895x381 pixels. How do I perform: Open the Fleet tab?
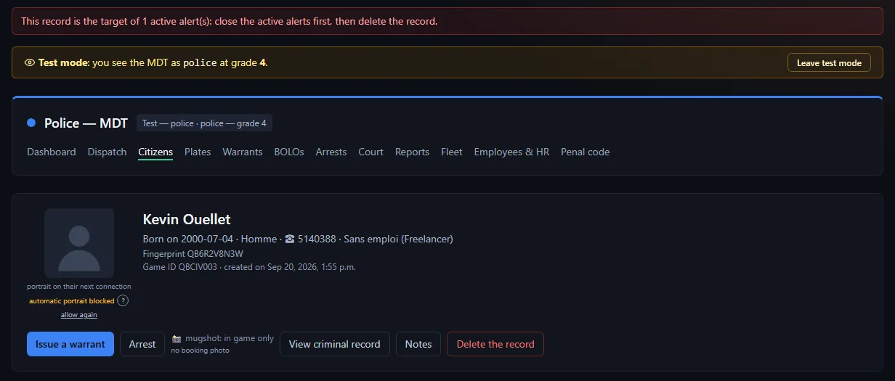click(x=452, y=152)
